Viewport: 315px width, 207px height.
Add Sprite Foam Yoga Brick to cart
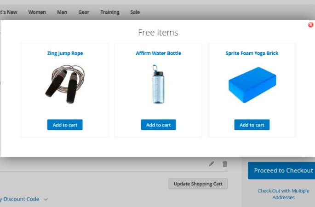(252, 125)
